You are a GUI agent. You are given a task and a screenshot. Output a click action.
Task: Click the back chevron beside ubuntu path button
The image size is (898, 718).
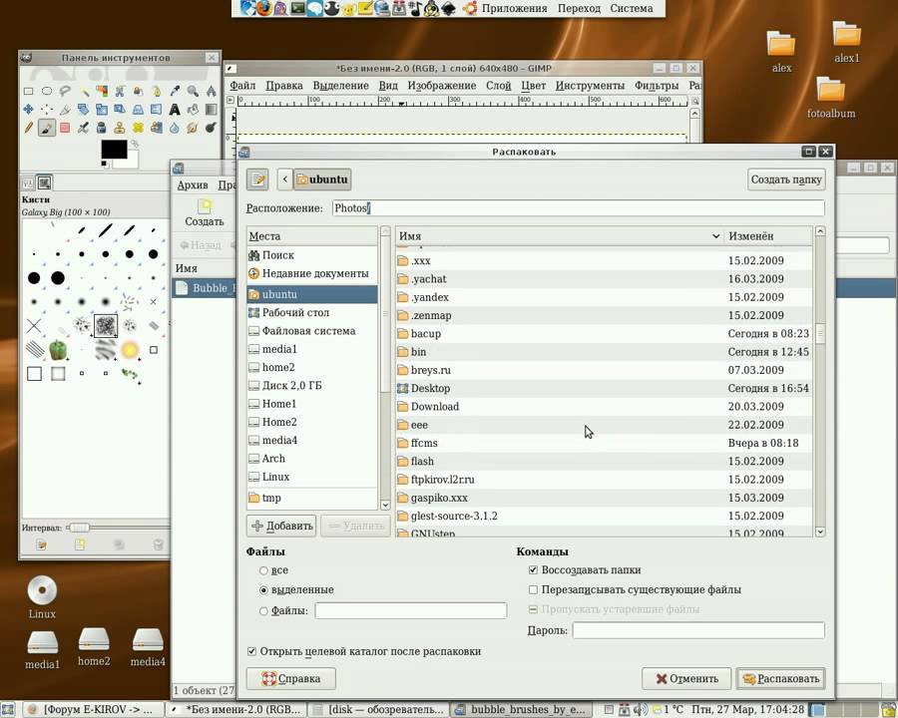click(284, 179)
